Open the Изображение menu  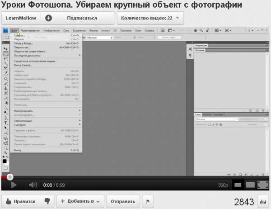[51, 31]
